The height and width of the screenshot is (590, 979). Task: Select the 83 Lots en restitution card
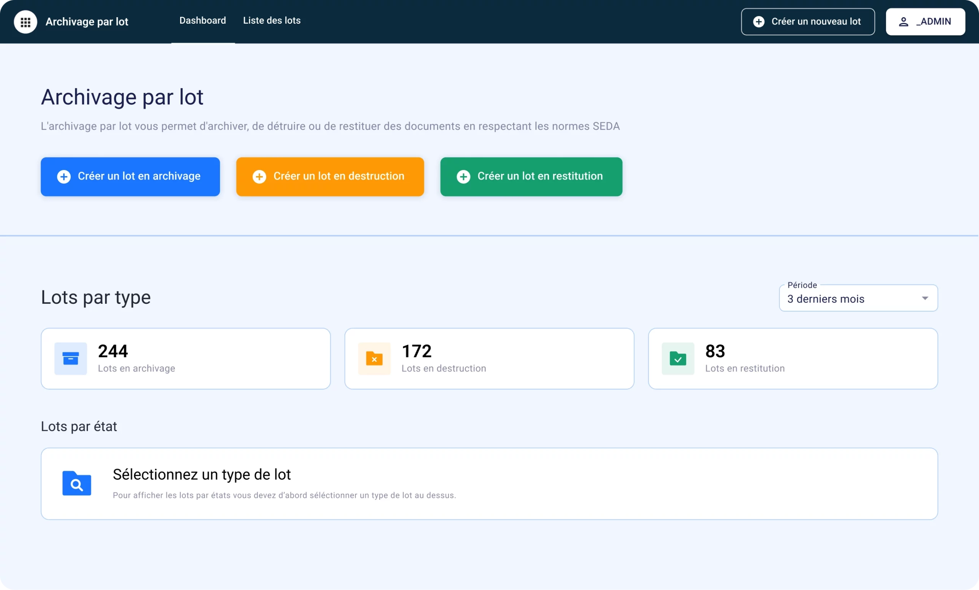point(793,358)
